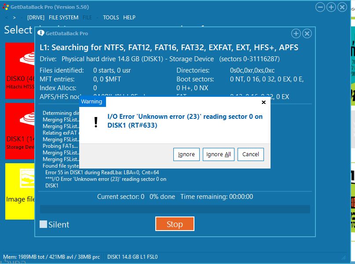This screenshot has width=355, height=264.
Task: Go back with the < arrow
Action: tap(6, 18)
